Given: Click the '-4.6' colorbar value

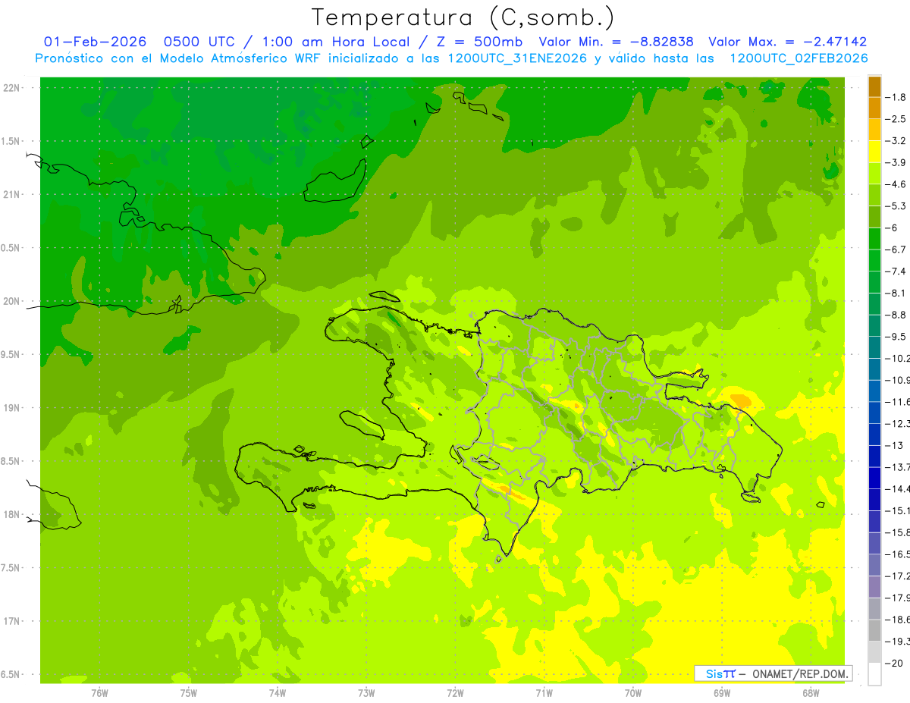Looking at the screenshot, I should tap(896, 184).
